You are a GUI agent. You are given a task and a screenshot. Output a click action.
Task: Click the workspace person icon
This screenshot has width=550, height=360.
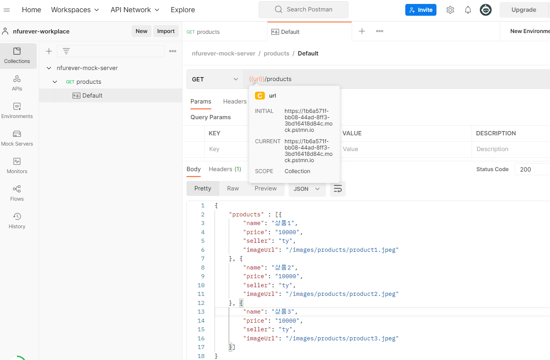(x=6, y=31)
